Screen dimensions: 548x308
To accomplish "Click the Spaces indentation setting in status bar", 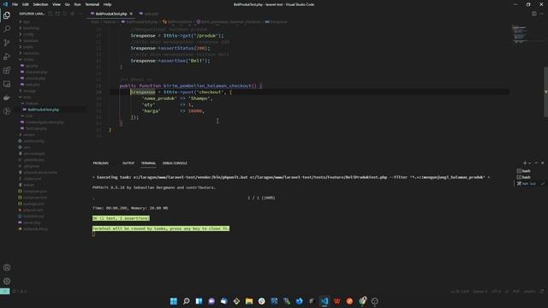I will [479, 291].
